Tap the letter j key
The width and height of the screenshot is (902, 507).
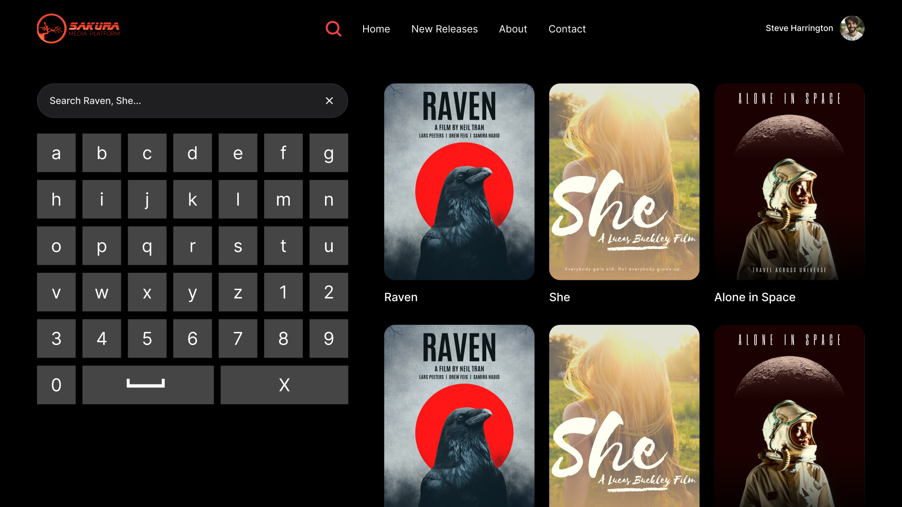click(147, 200)
